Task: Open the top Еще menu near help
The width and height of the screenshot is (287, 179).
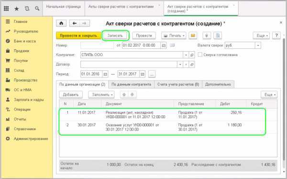Action: click(261, 35)
